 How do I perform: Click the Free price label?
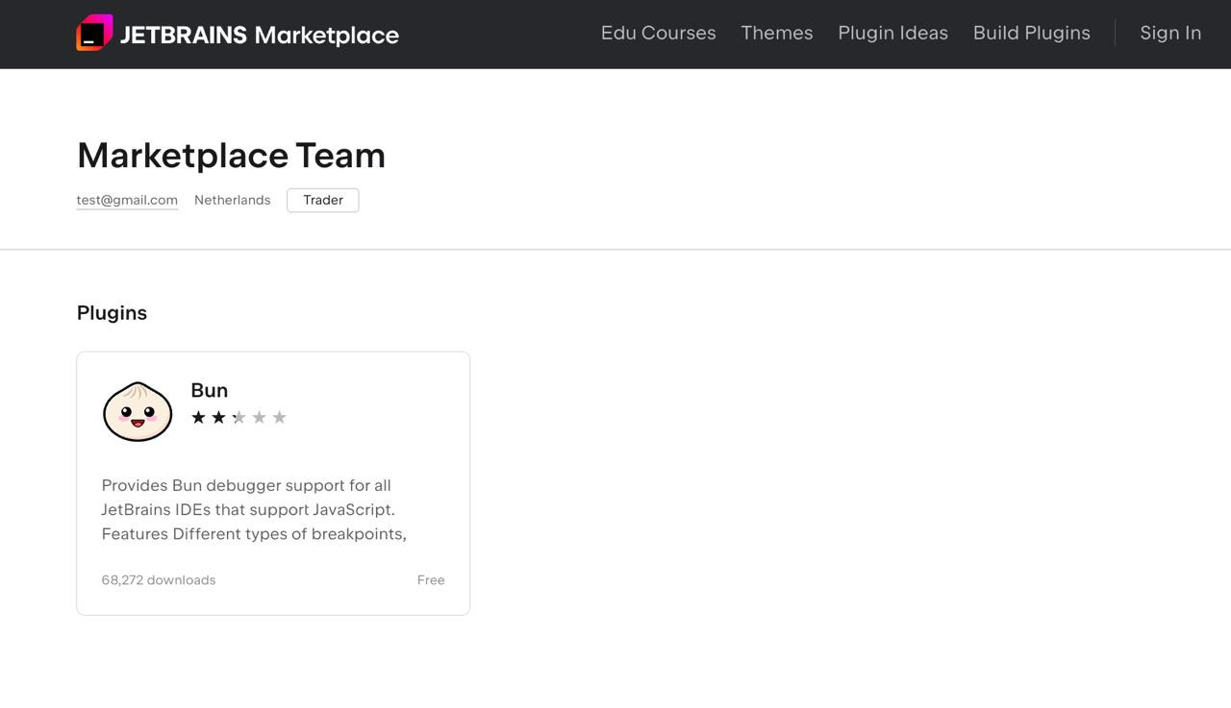[430, 580]
